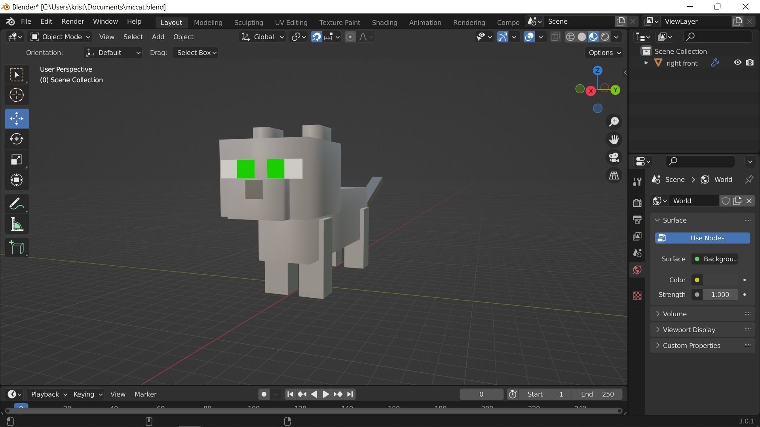Open the World properties tab
This screenshot has height=427, width=760.
pos(637,270)
